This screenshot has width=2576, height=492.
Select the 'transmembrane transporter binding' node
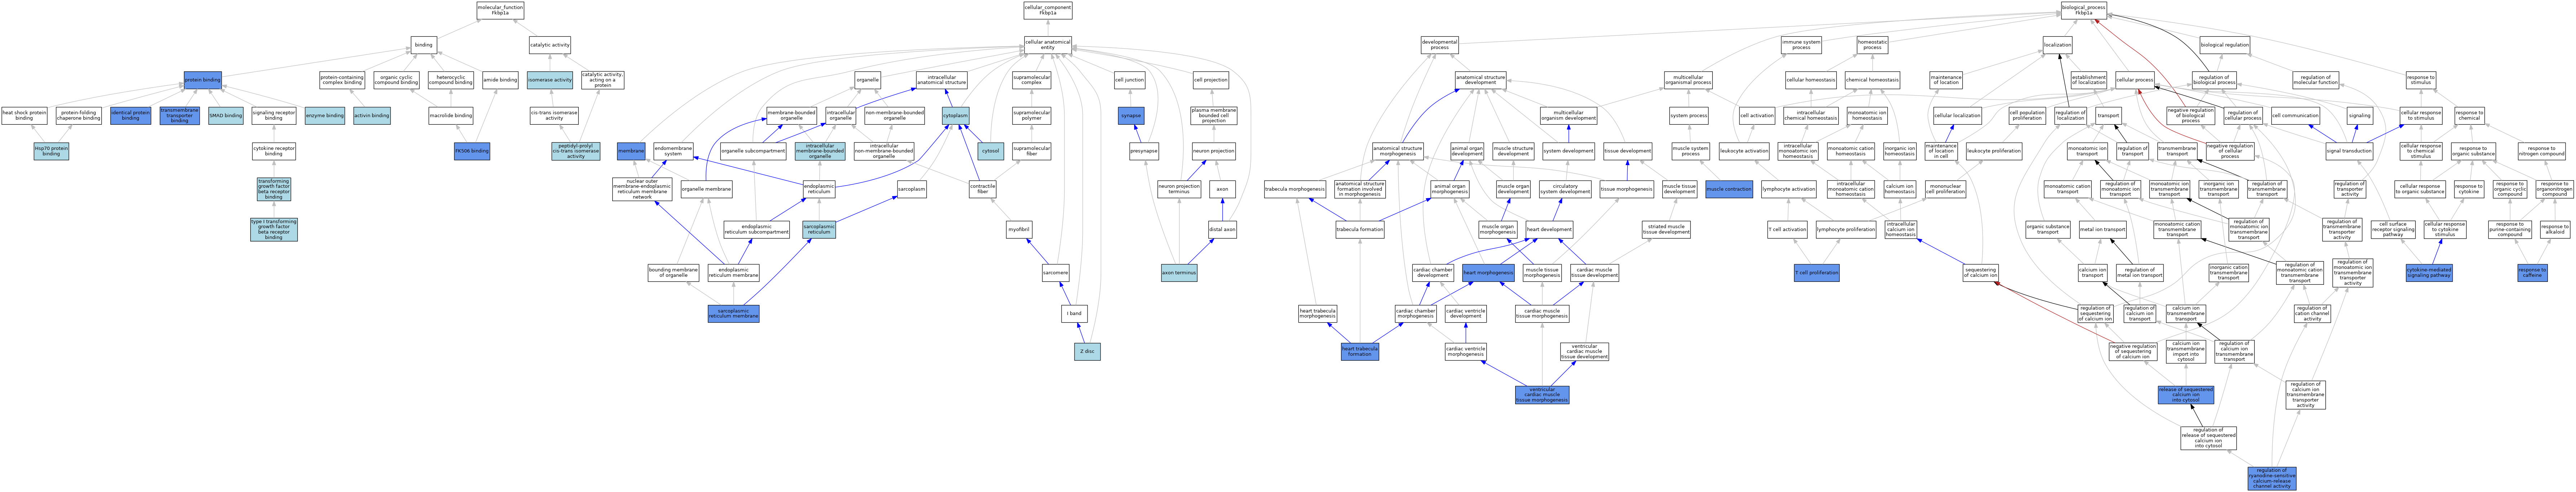(x=180, y=116)
